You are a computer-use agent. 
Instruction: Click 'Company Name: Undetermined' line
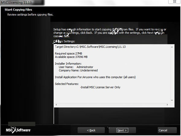click(78, 70)
